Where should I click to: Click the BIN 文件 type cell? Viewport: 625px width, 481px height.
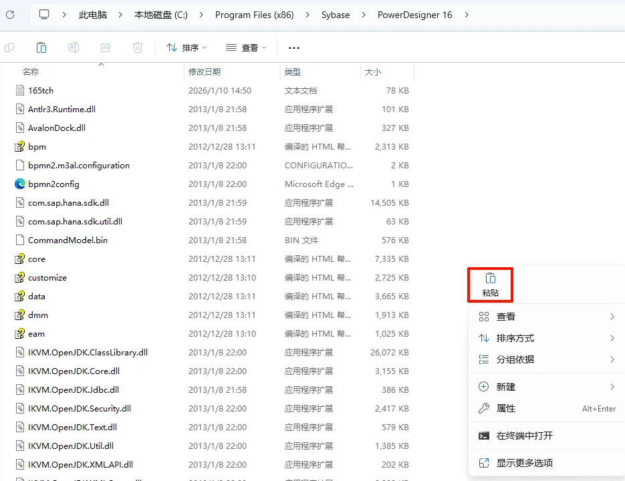(301, 240)
